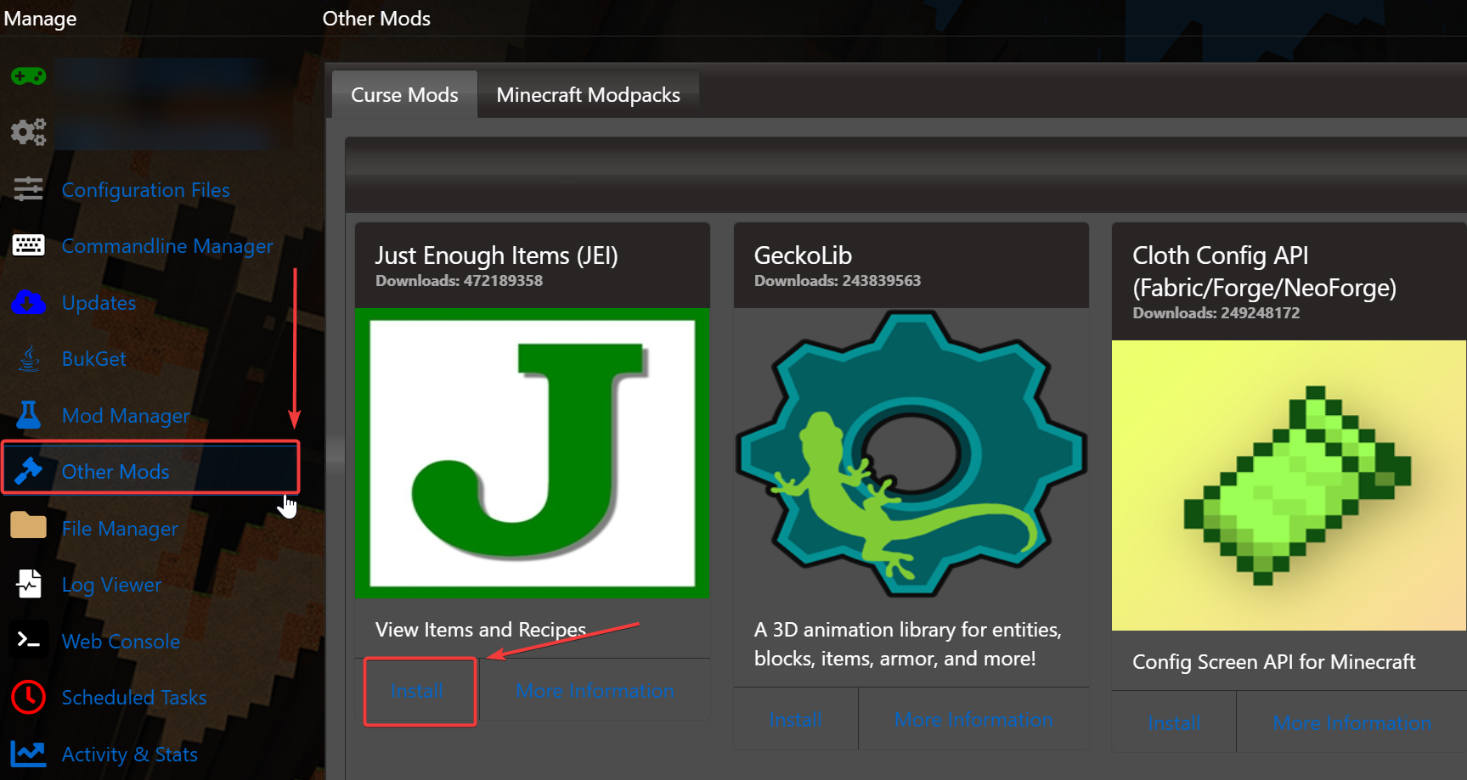Switch to Minecraft Modpacks tab
This screenshot has width=1467, height=780.
588,94
